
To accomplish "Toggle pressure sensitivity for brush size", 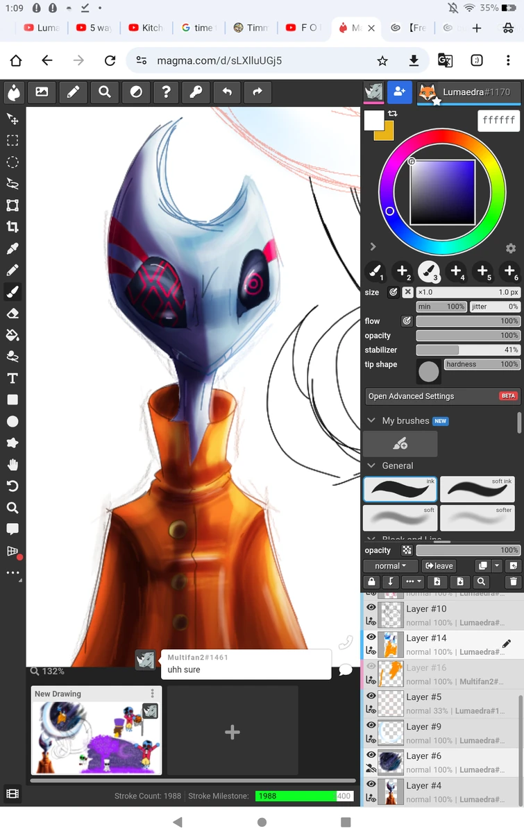I will coord(393,292).
